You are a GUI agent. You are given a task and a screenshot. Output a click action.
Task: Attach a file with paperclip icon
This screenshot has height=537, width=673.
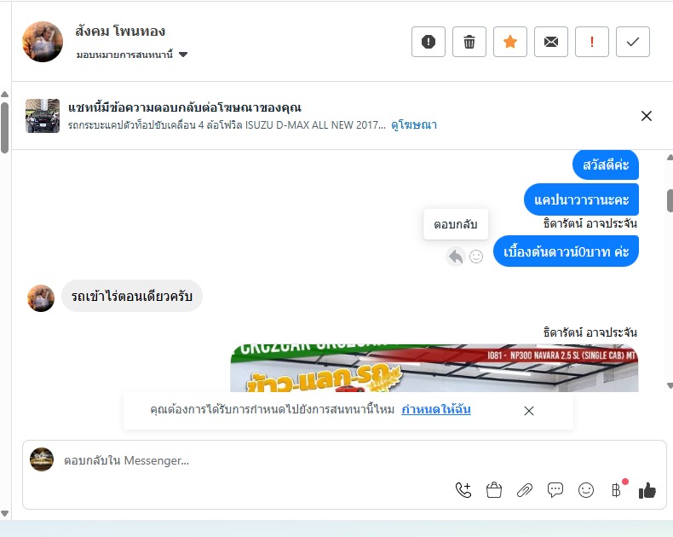[x=525, y=490]
